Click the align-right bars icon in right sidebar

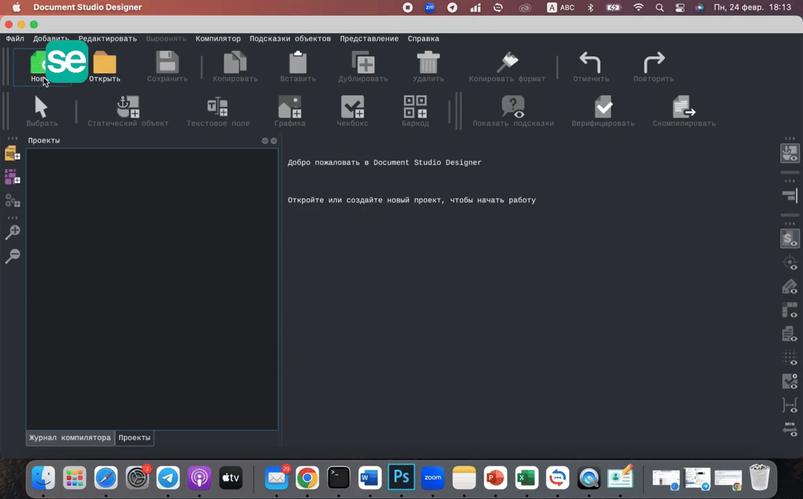coord(790,195)
